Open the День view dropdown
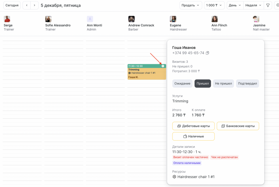 235,5
